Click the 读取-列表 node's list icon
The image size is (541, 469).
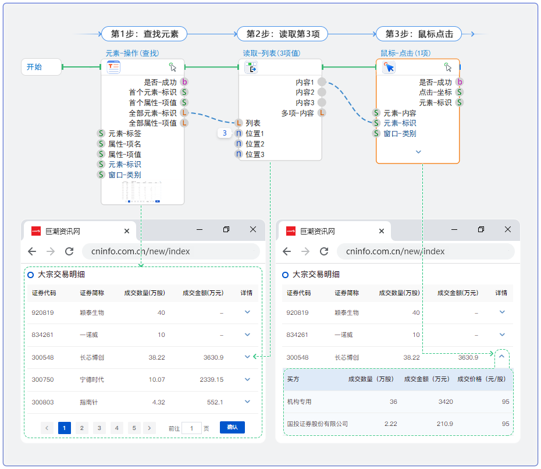pos(251,67)
